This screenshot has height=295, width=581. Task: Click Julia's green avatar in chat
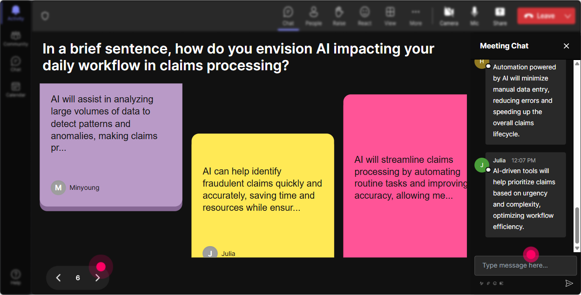click(482, 165)
